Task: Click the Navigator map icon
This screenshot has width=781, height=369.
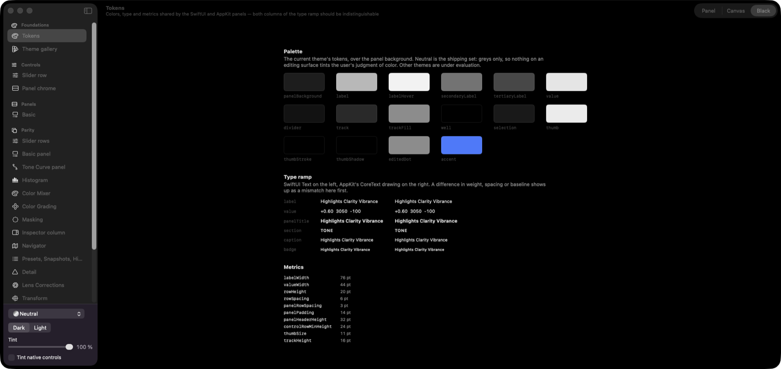Action: coord(15,246)
